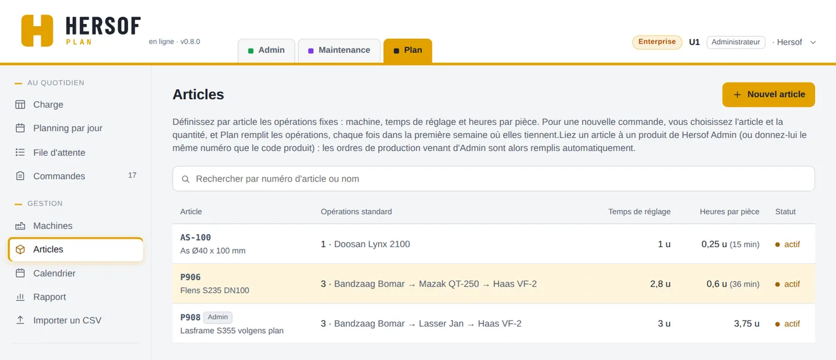This screenshot has width=836, height=360.
Task: Click the Calendrier calendar icon
Action: 20,273
